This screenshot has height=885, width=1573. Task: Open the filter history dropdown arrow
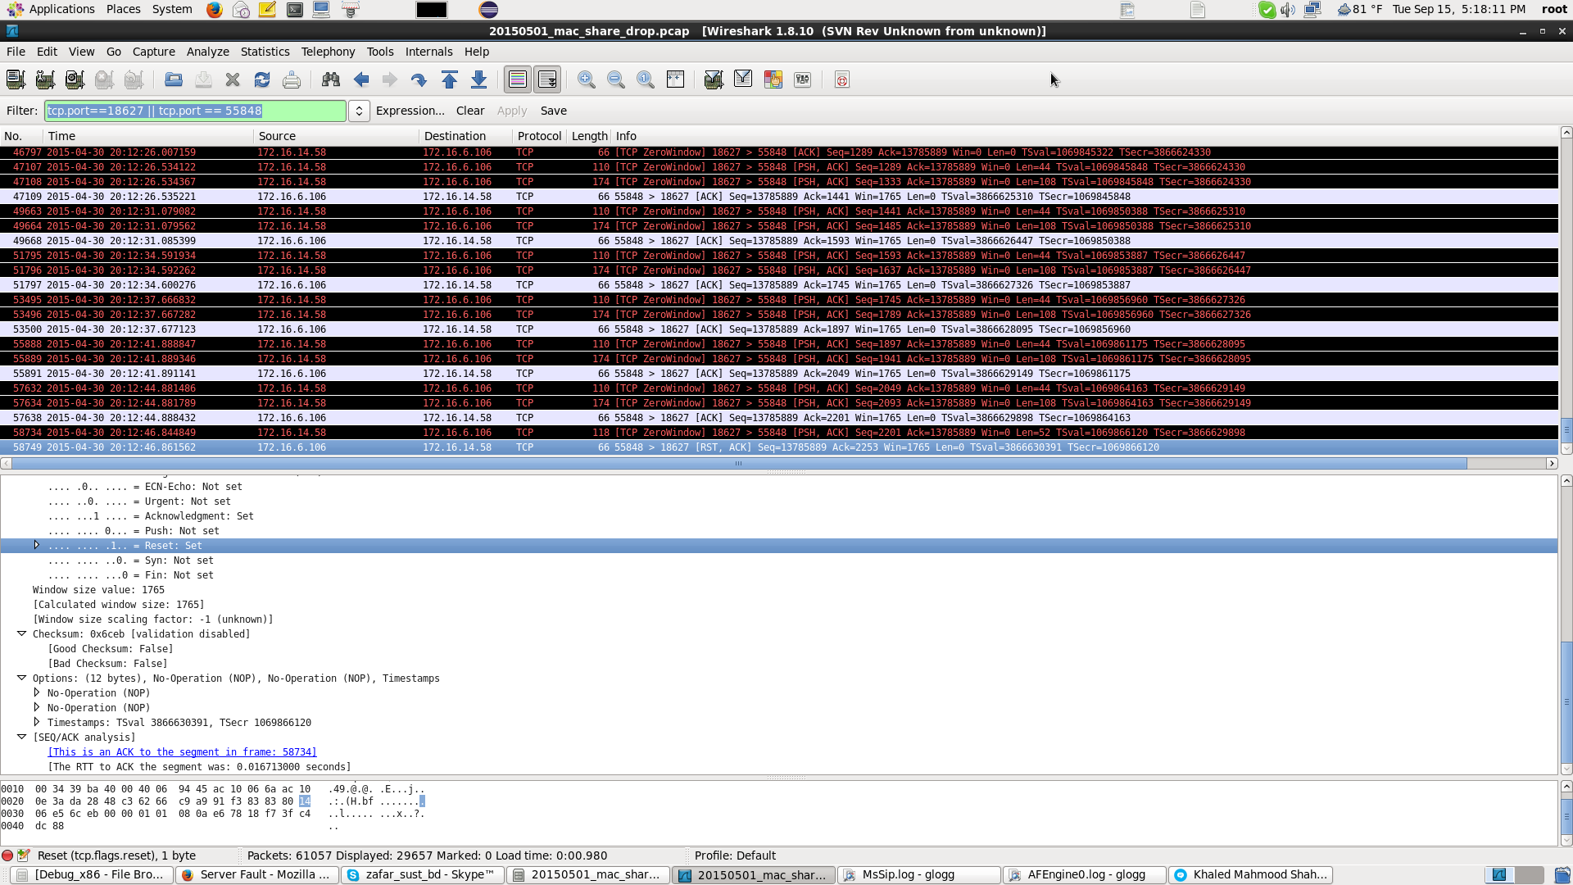point(359,111)
